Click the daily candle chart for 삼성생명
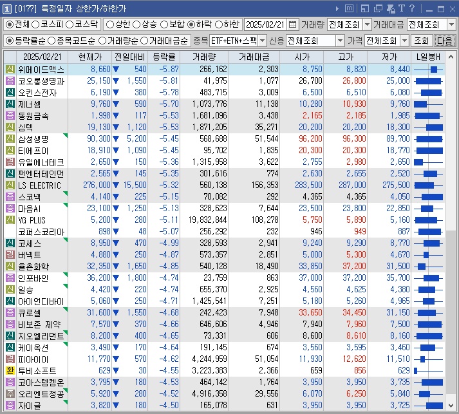Viewport: 459px width, 414px height. coord(428,139)
